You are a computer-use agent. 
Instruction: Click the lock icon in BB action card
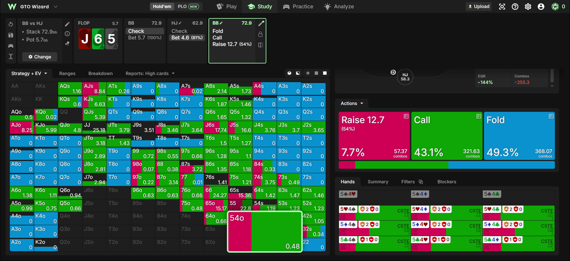tap(260, 34)
